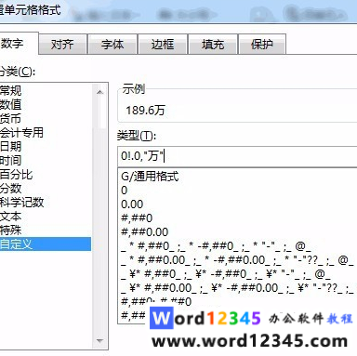The height and width of the screenshot is (356, 357).
Task: Select the #,##0 format
Action: (238, 218)
